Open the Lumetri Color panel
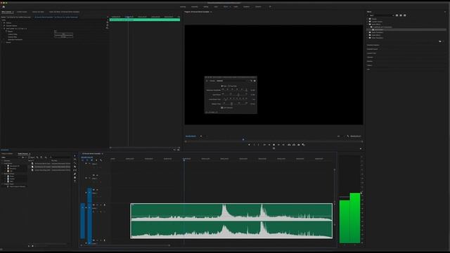The width and height of the screenshot is (450, 253). click(371, 53)
